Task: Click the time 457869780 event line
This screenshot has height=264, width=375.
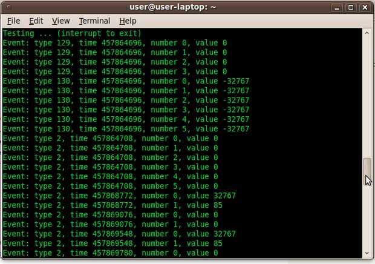Action: coord(111,253)
